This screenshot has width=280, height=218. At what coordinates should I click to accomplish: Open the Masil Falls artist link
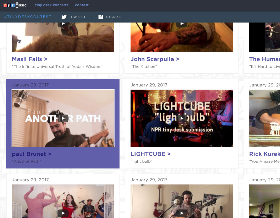coord(30,59)
